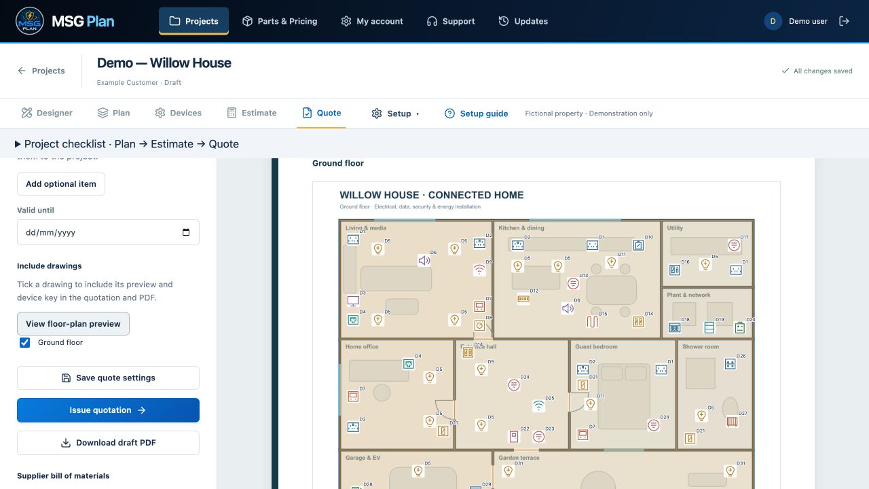The height and width of the screenshot is (489, 869).
Task: Select the D17 device icon in Utility
Action: pos(734,245)
